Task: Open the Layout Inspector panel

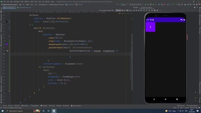Action: point(192,106)
